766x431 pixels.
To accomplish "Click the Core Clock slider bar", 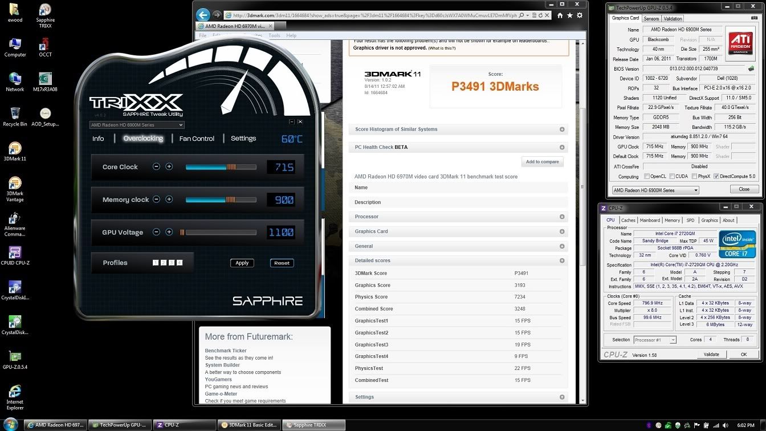I will pos(221,167).
